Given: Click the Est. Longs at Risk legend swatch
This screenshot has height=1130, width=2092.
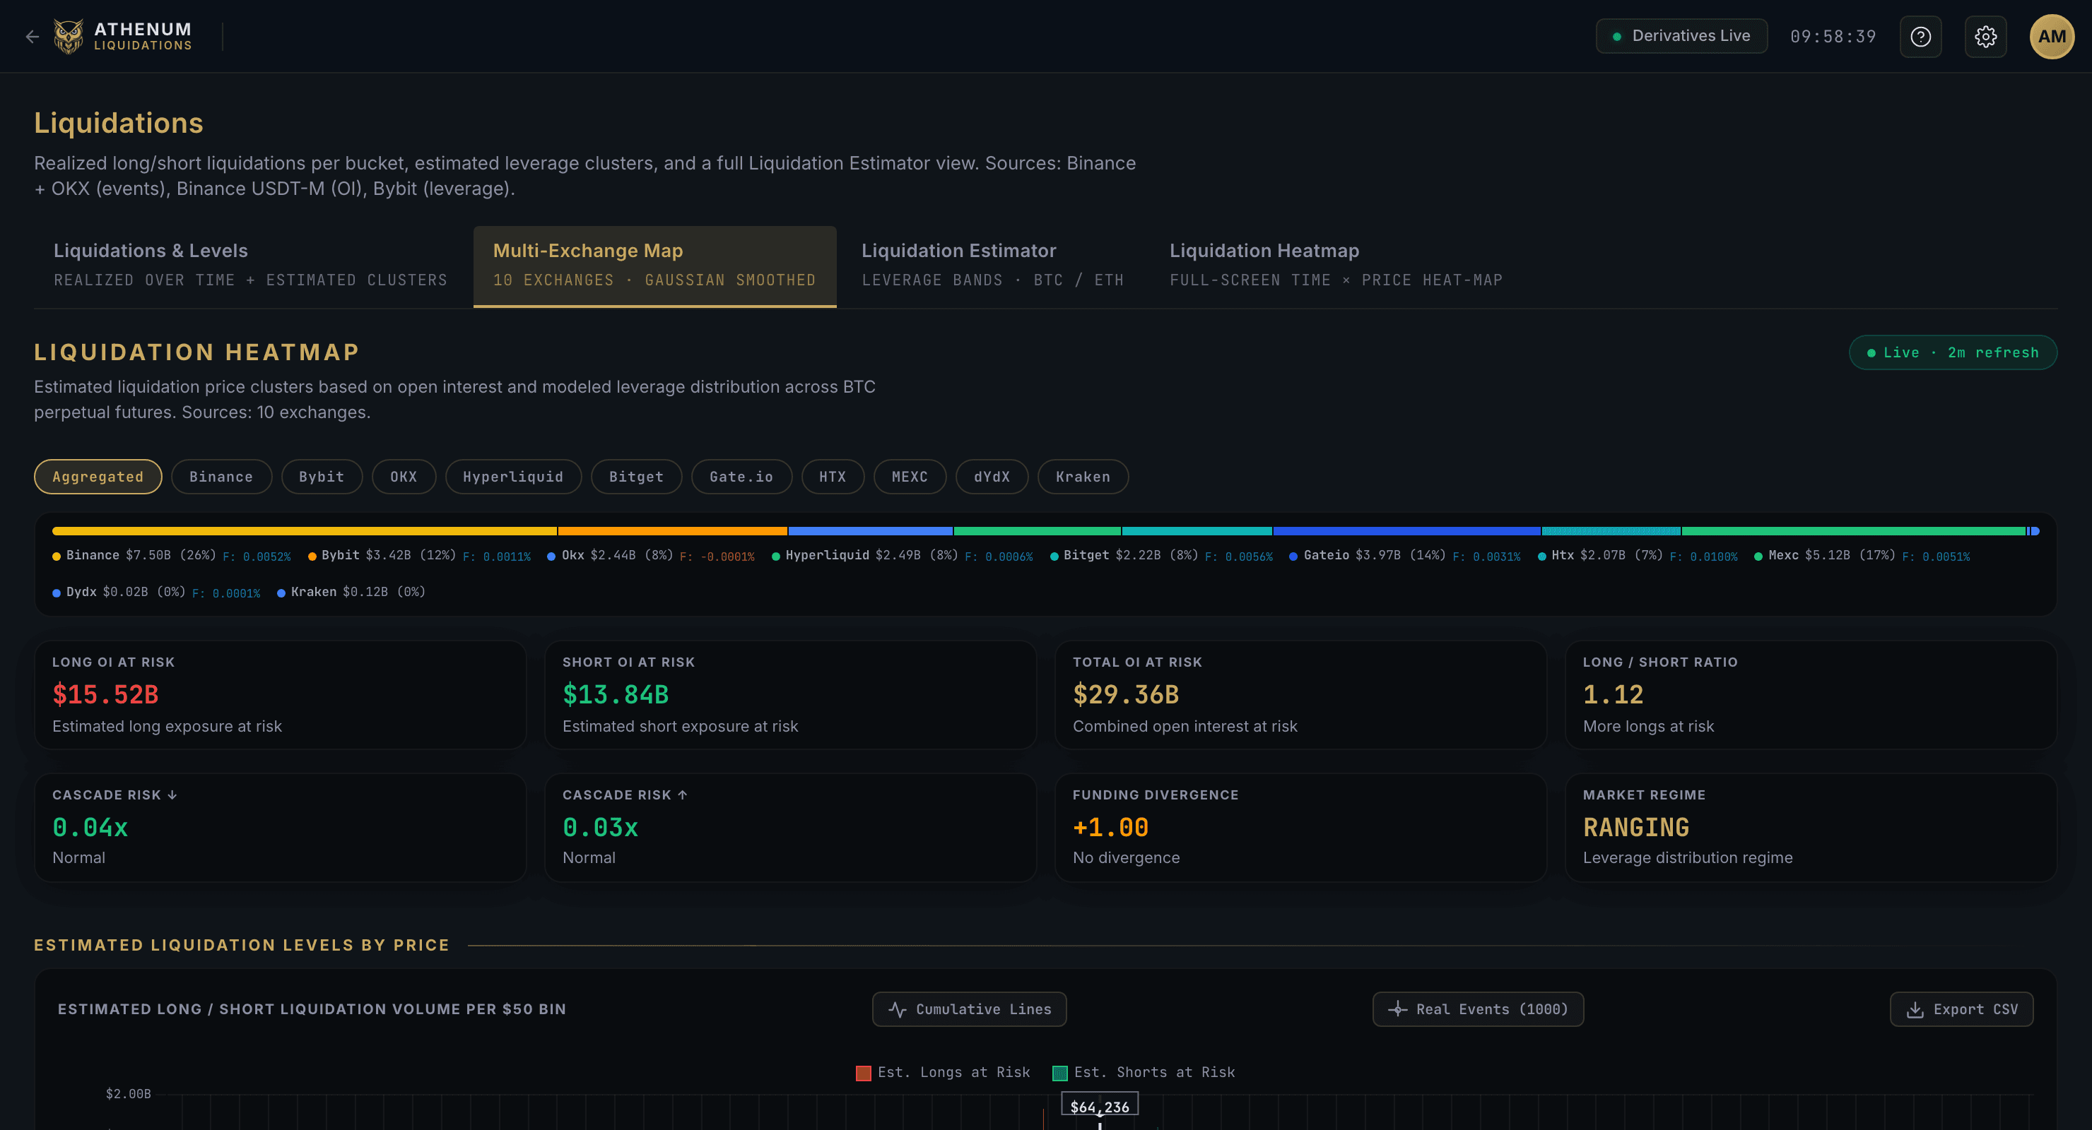Looking at the screenshot, I should tap(863, 1073).
